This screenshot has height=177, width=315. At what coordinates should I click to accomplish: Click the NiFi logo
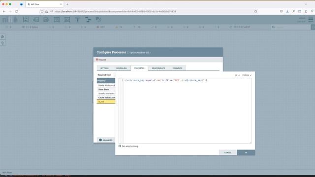coord(10,20)
